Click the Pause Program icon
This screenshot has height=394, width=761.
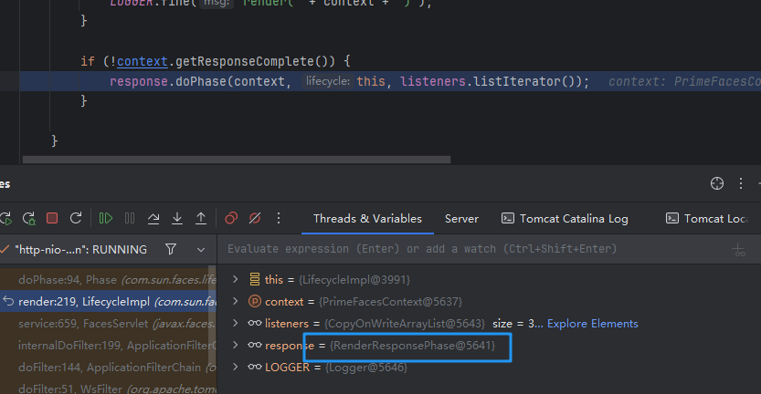pyautogui.click(x=130, y=219)
